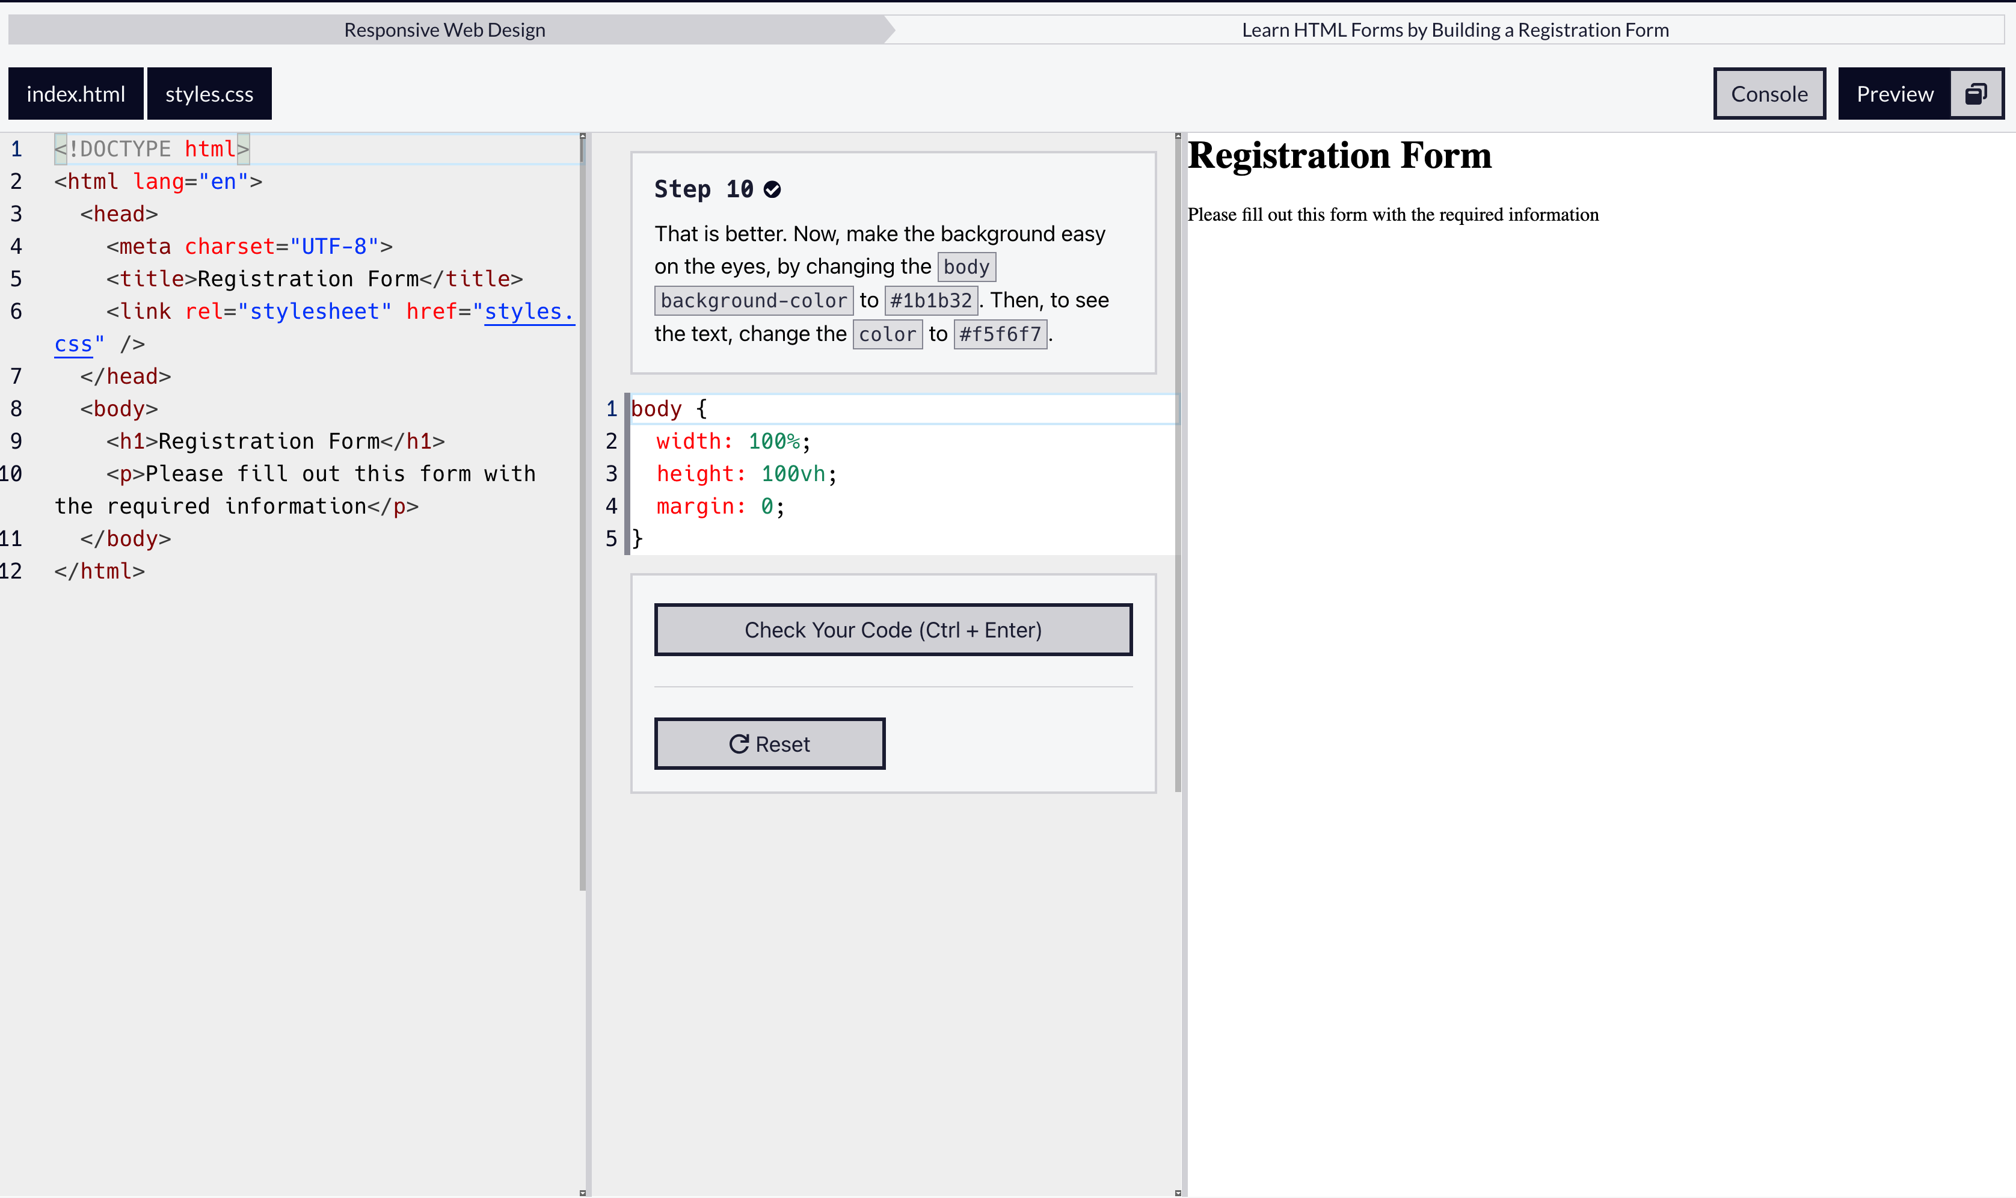The width and height of the screenshot is (2016, 1198).
Task: Click the #1b1b32 code value in instructions
Action: [x=930, y=300]
